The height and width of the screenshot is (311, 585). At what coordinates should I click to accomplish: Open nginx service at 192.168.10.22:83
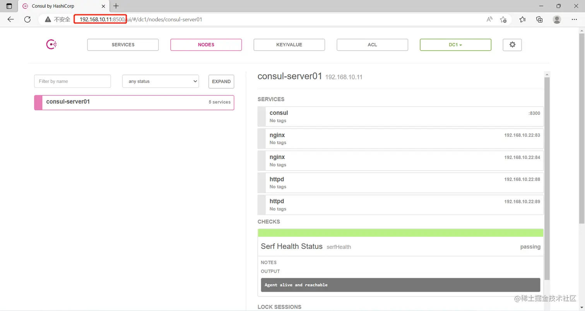(x=400, y=138)
